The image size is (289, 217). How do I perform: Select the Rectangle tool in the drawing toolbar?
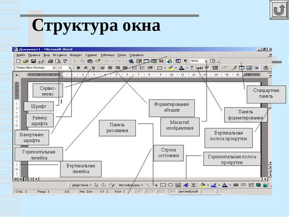tap(163, 185)
